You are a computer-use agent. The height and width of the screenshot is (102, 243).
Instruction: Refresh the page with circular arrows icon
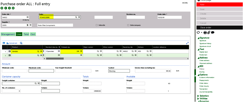pyautogui.click(x=198, y=32)
